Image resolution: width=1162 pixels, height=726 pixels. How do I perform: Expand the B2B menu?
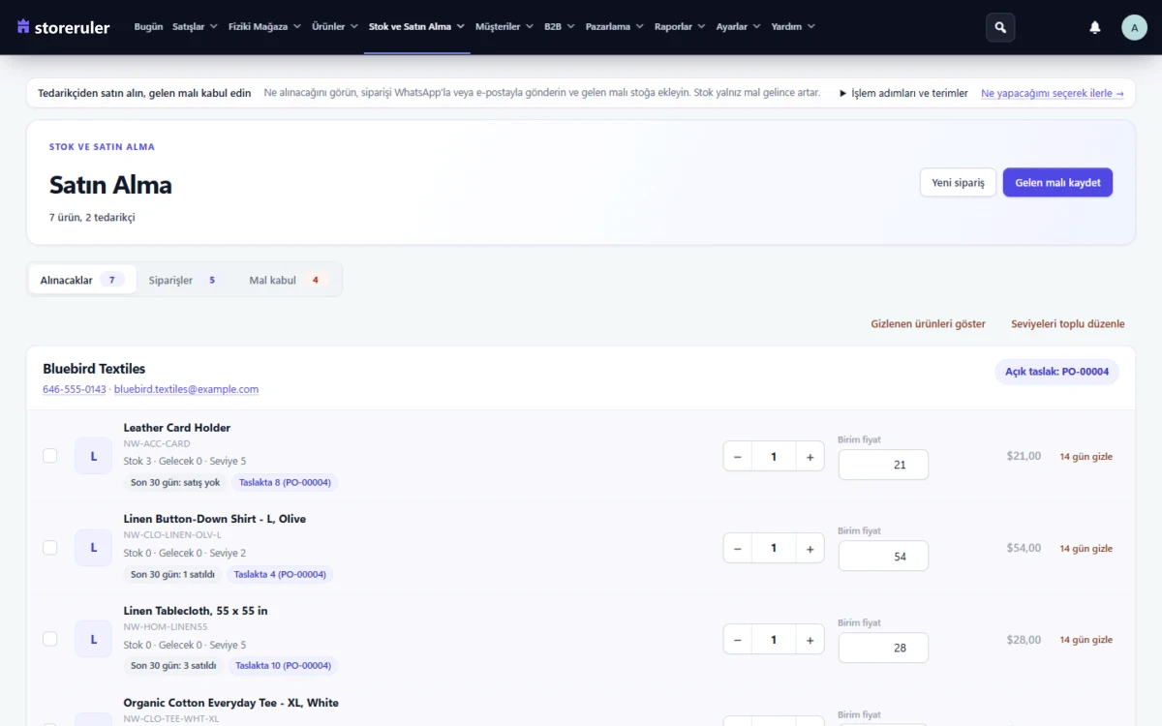(560, 27)
